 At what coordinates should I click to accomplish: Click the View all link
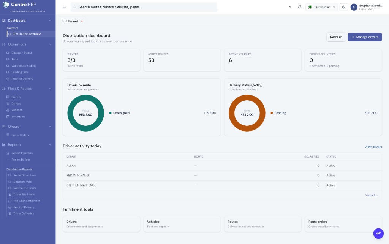coord(372,195)
